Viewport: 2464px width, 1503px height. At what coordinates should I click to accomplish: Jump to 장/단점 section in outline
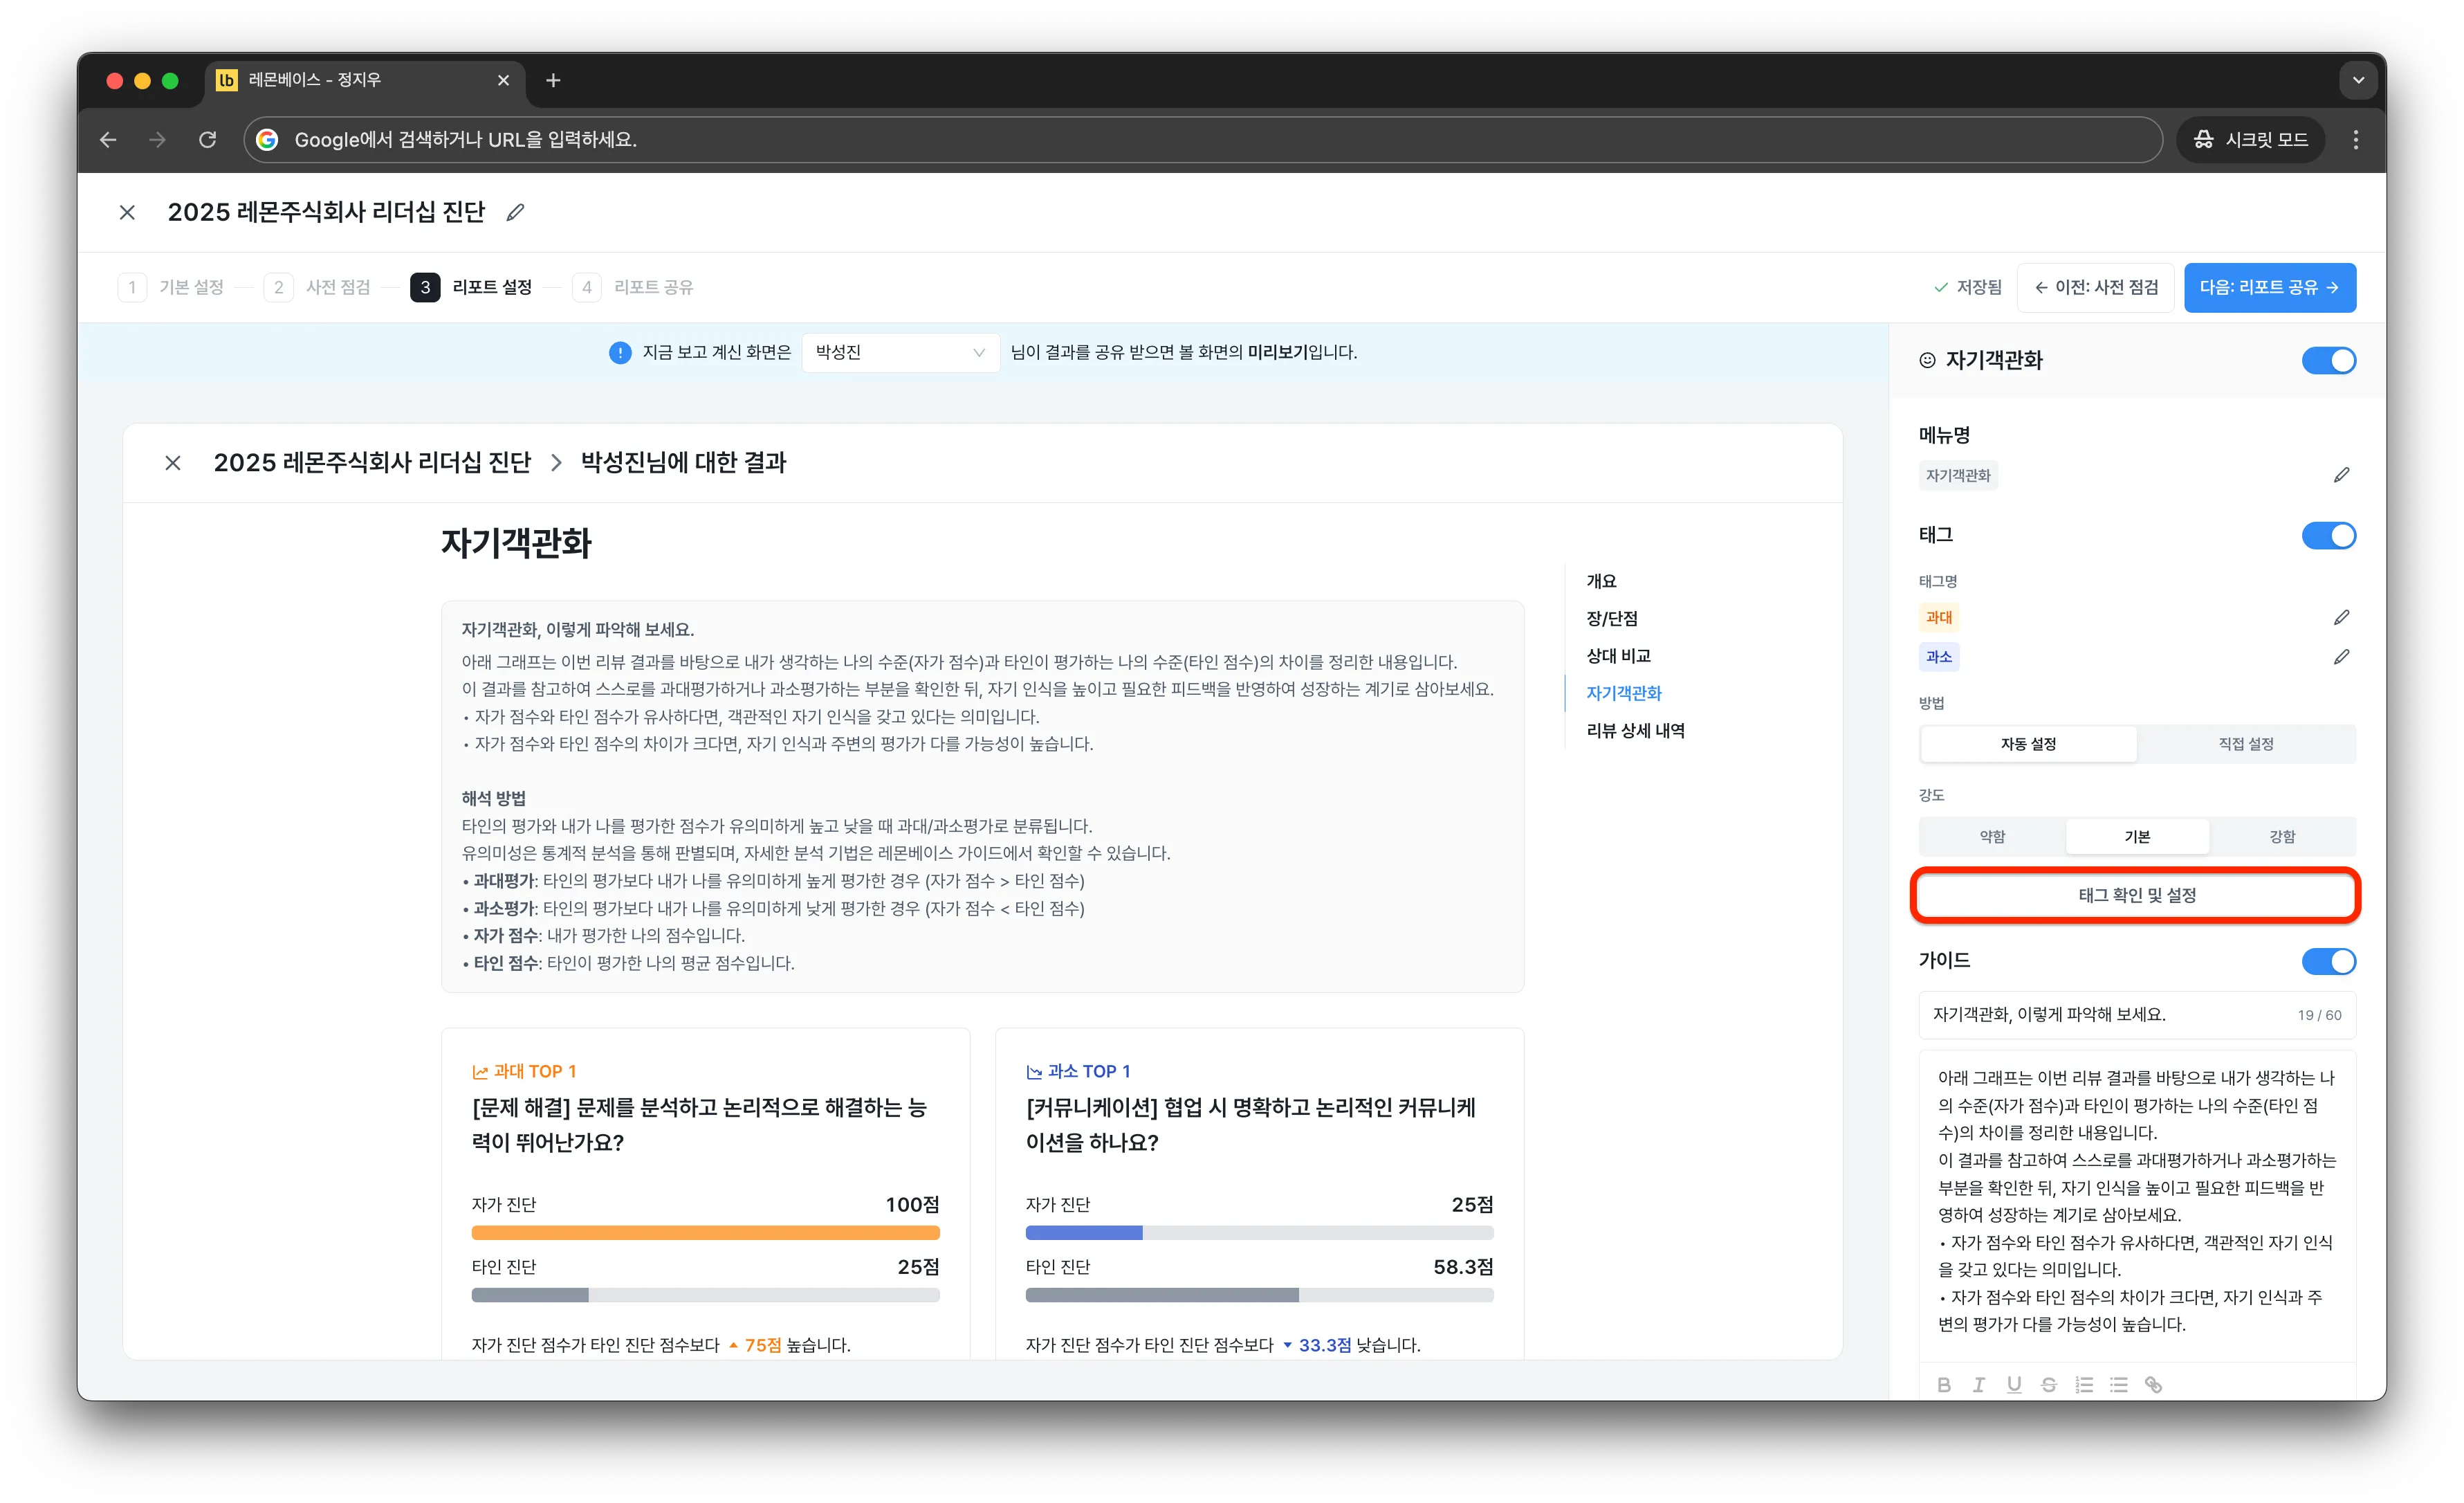(x=1612, y=619)
